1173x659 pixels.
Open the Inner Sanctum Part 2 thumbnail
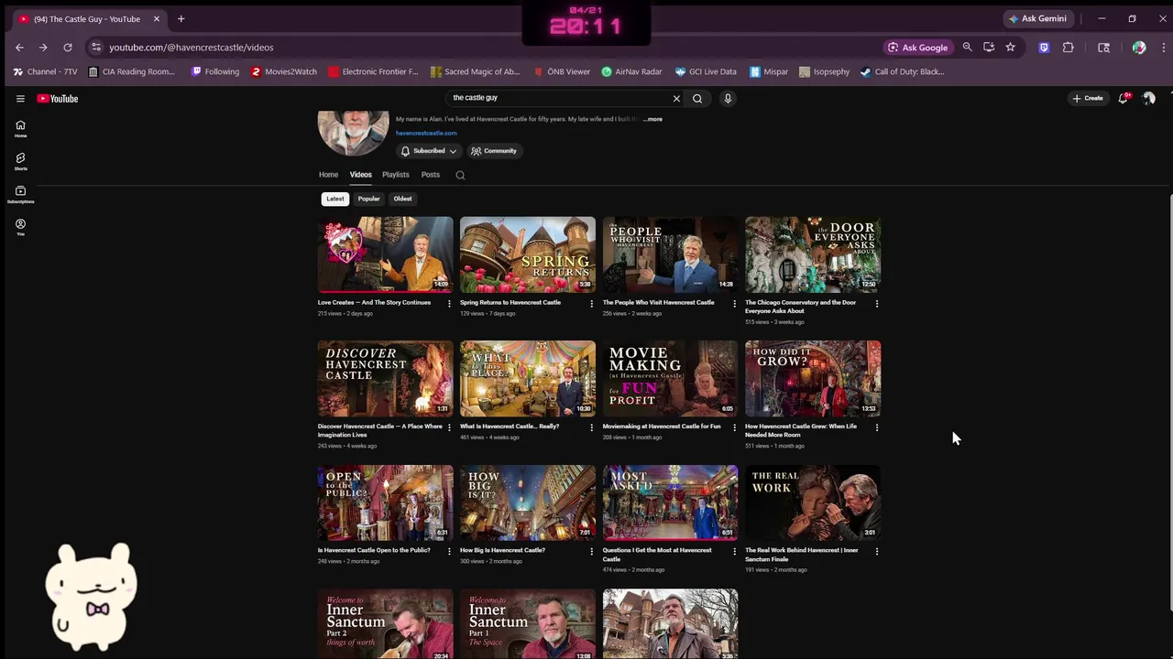pyautogui.click(x=385, y=624)
